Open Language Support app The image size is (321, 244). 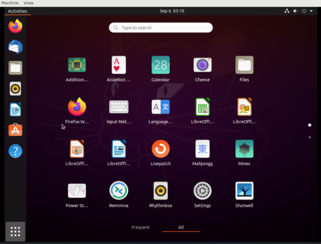pyautogui.click(x=160, y=107)
